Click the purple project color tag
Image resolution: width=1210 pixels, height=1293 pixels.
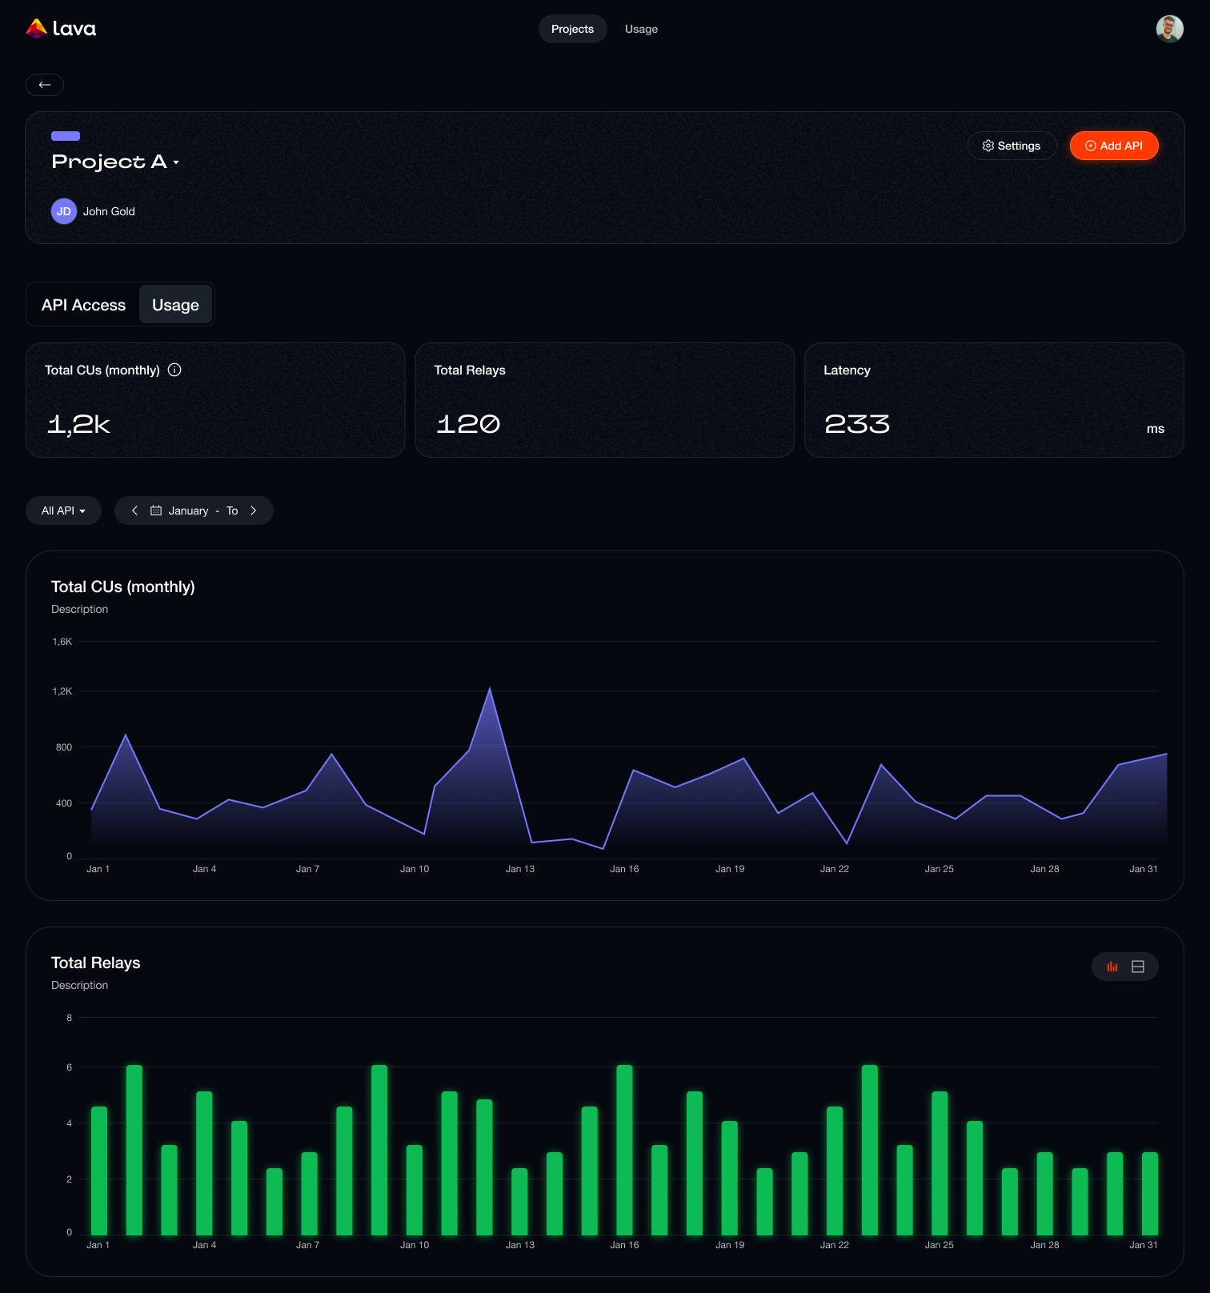tap(66, 136)
